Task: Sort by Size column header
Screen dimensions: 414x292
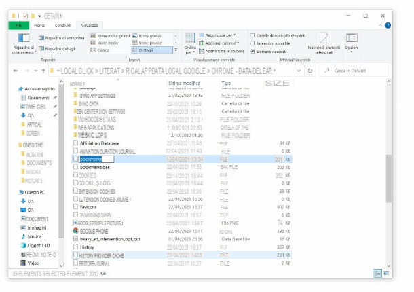Action: (277, 84)
